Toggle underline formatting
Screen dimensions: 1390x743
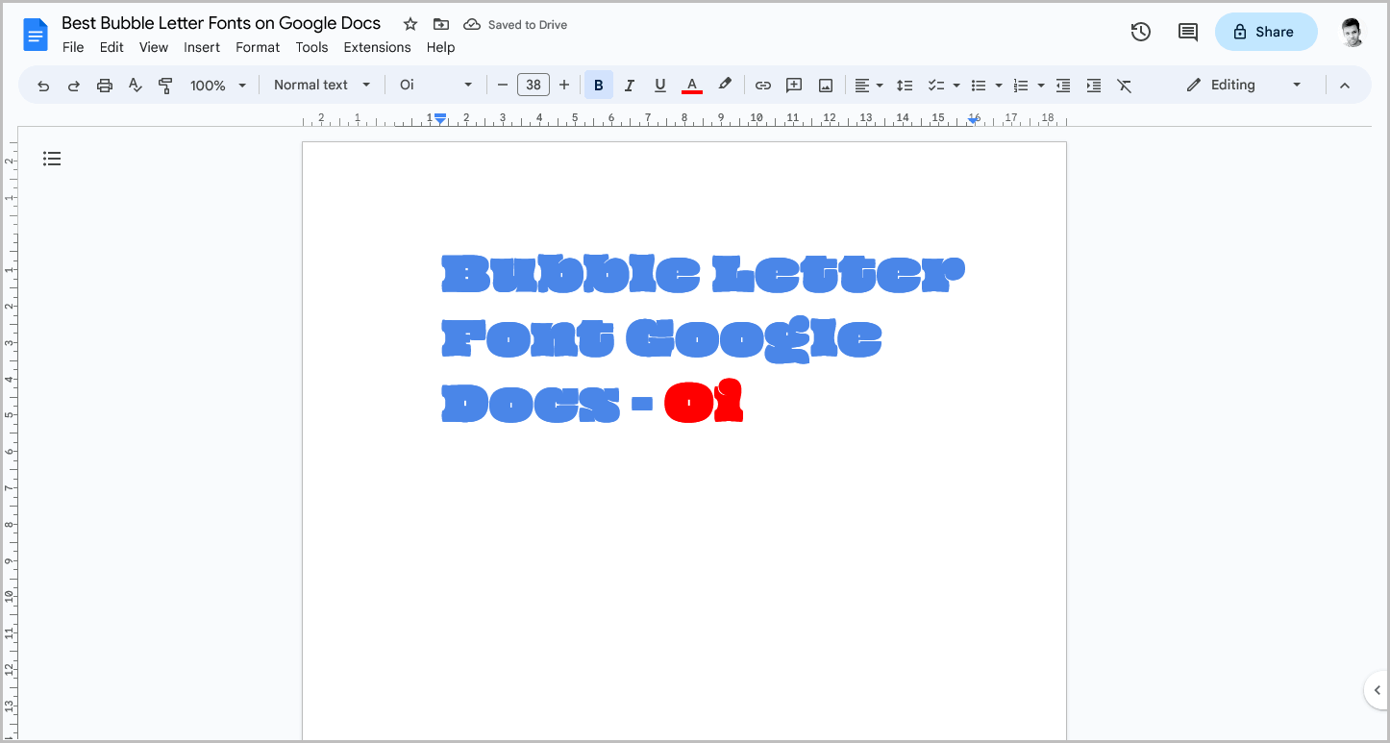coord(660,86)
